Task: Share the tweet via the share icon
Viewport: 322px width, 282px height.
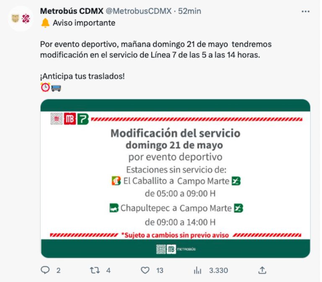Action: (262, 270)
